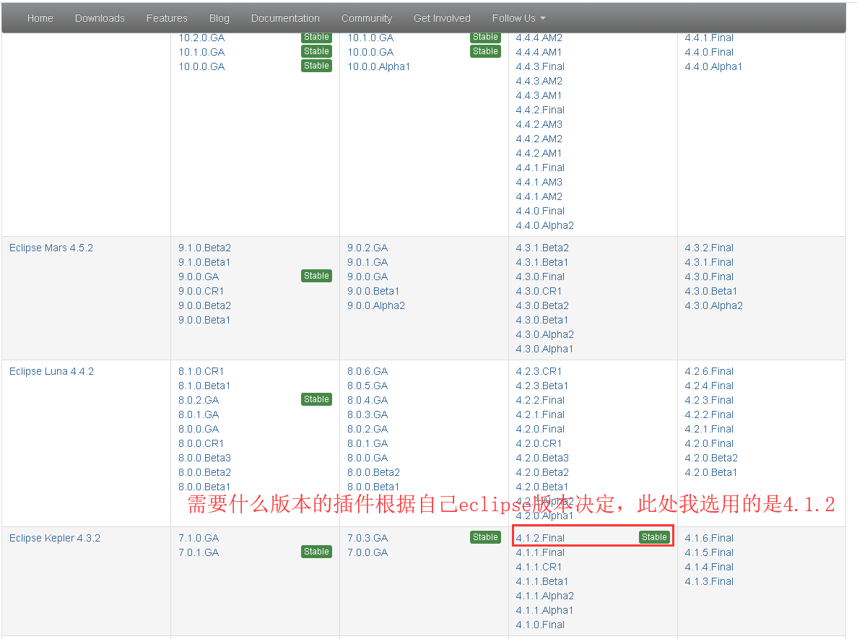Open the 4.3.1.Final version link
Image resolution: width=857 pixels, height=639 pixels.
[709, 262]
